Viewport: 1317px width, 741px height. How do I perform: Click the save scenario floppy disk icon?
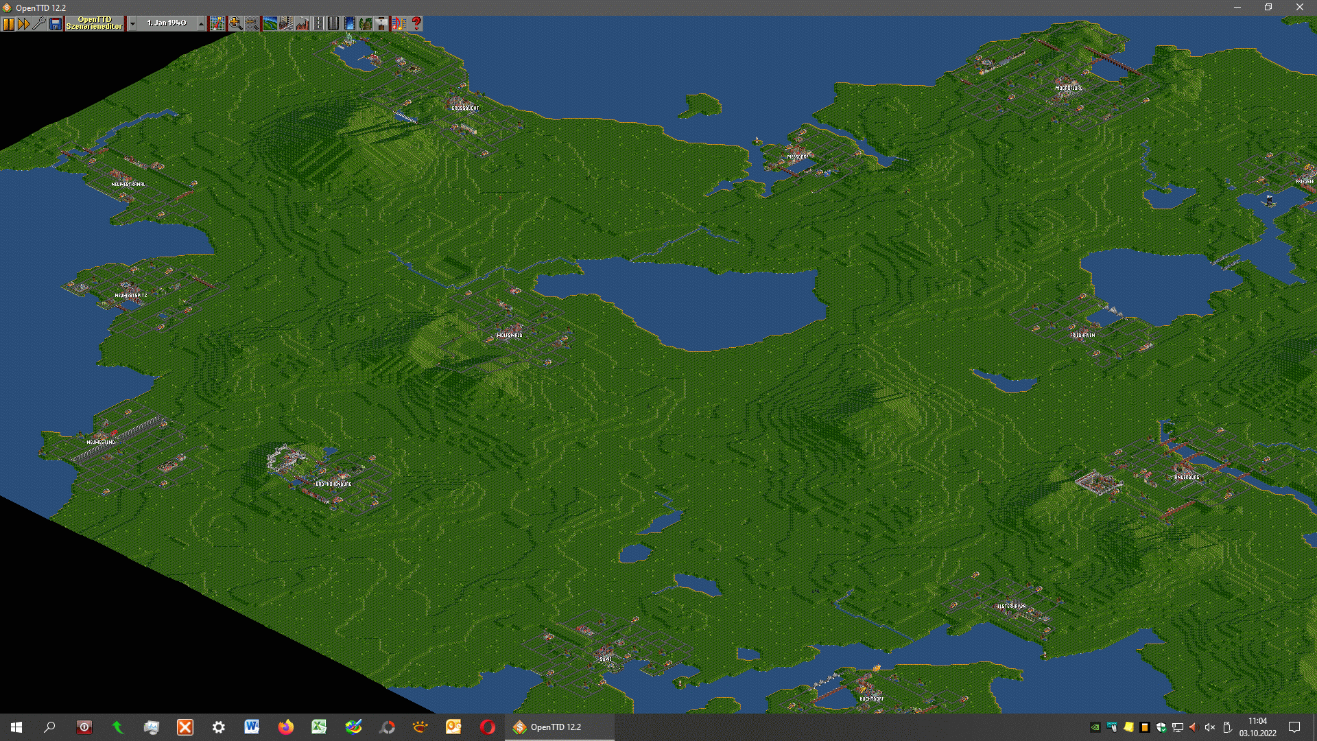point(56,24)
